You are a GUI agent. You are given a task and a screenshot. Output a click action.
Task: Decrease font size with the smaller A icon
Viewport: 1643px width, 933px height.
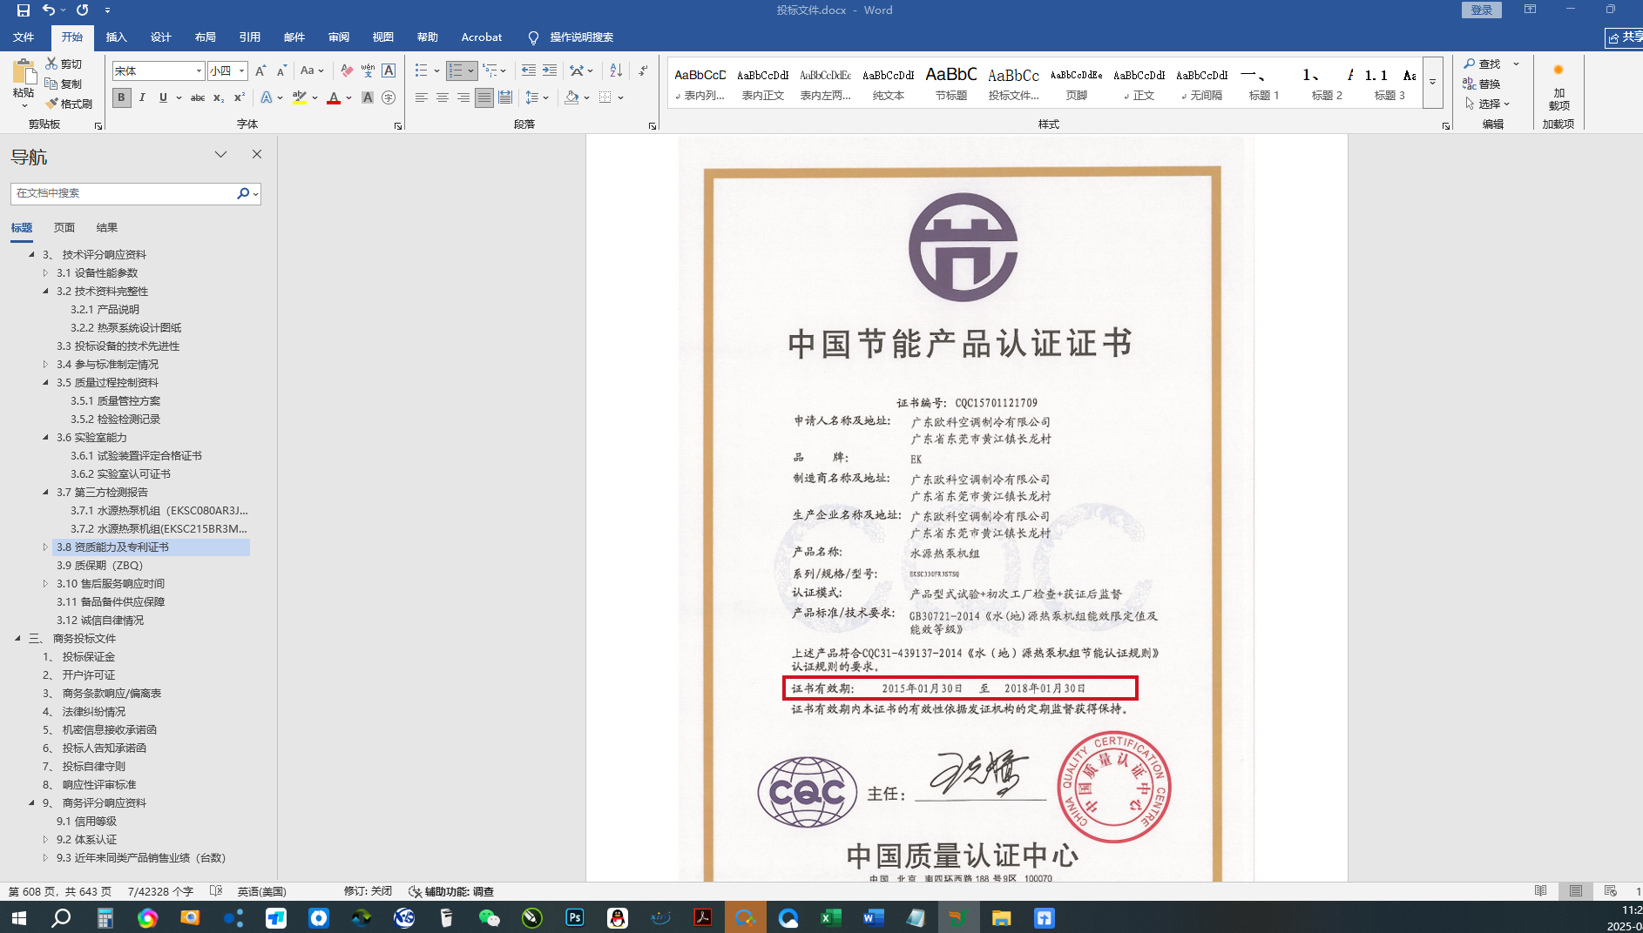coord(281,70)
